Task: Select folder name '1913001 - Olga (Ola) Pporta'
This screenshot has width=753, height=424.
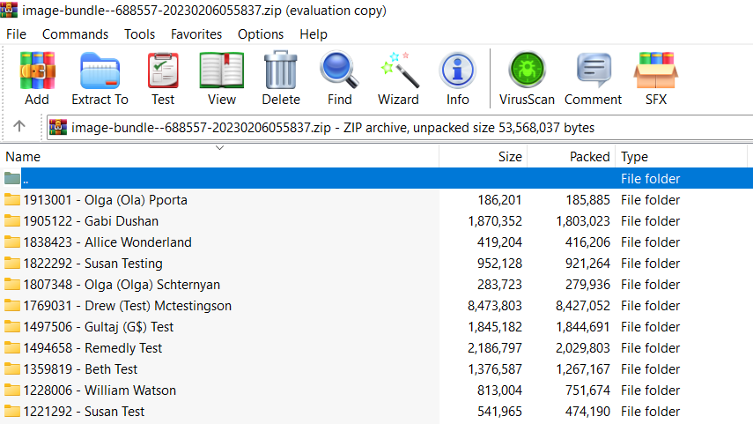Action: (x=105, y=200)
